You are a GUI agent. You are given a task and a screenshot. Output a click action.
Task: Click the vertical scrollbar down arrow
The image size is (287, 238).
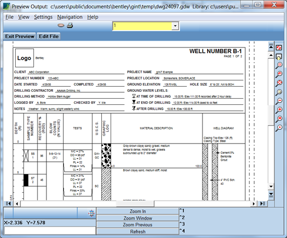271,186
